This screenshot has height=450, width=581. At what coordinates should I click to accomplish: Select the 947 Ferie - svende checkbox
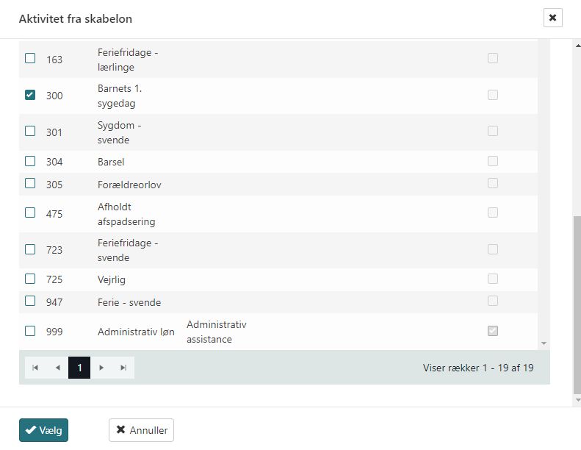30,301
